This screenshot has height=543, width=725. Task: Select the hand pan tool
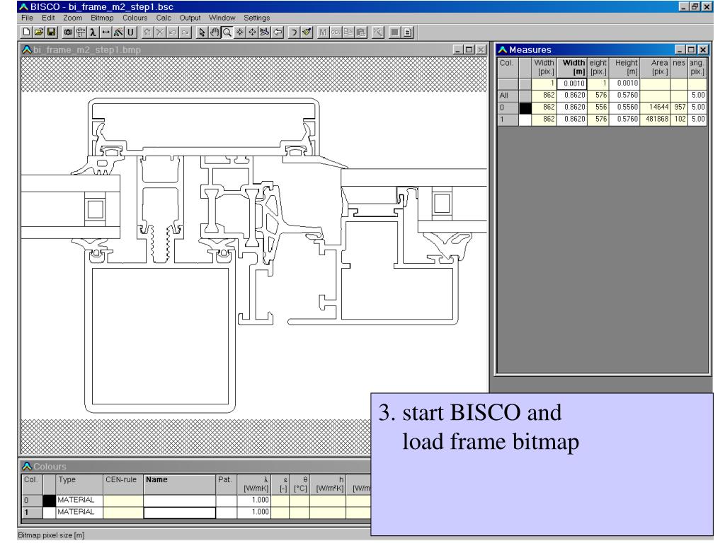[214, 33]
